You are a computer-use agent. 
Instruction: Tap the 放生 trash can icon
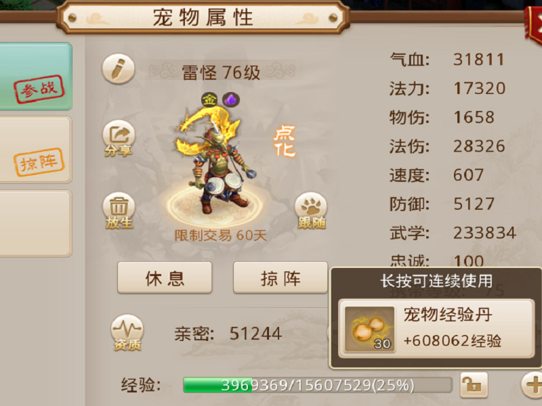(x=119, y=210)
